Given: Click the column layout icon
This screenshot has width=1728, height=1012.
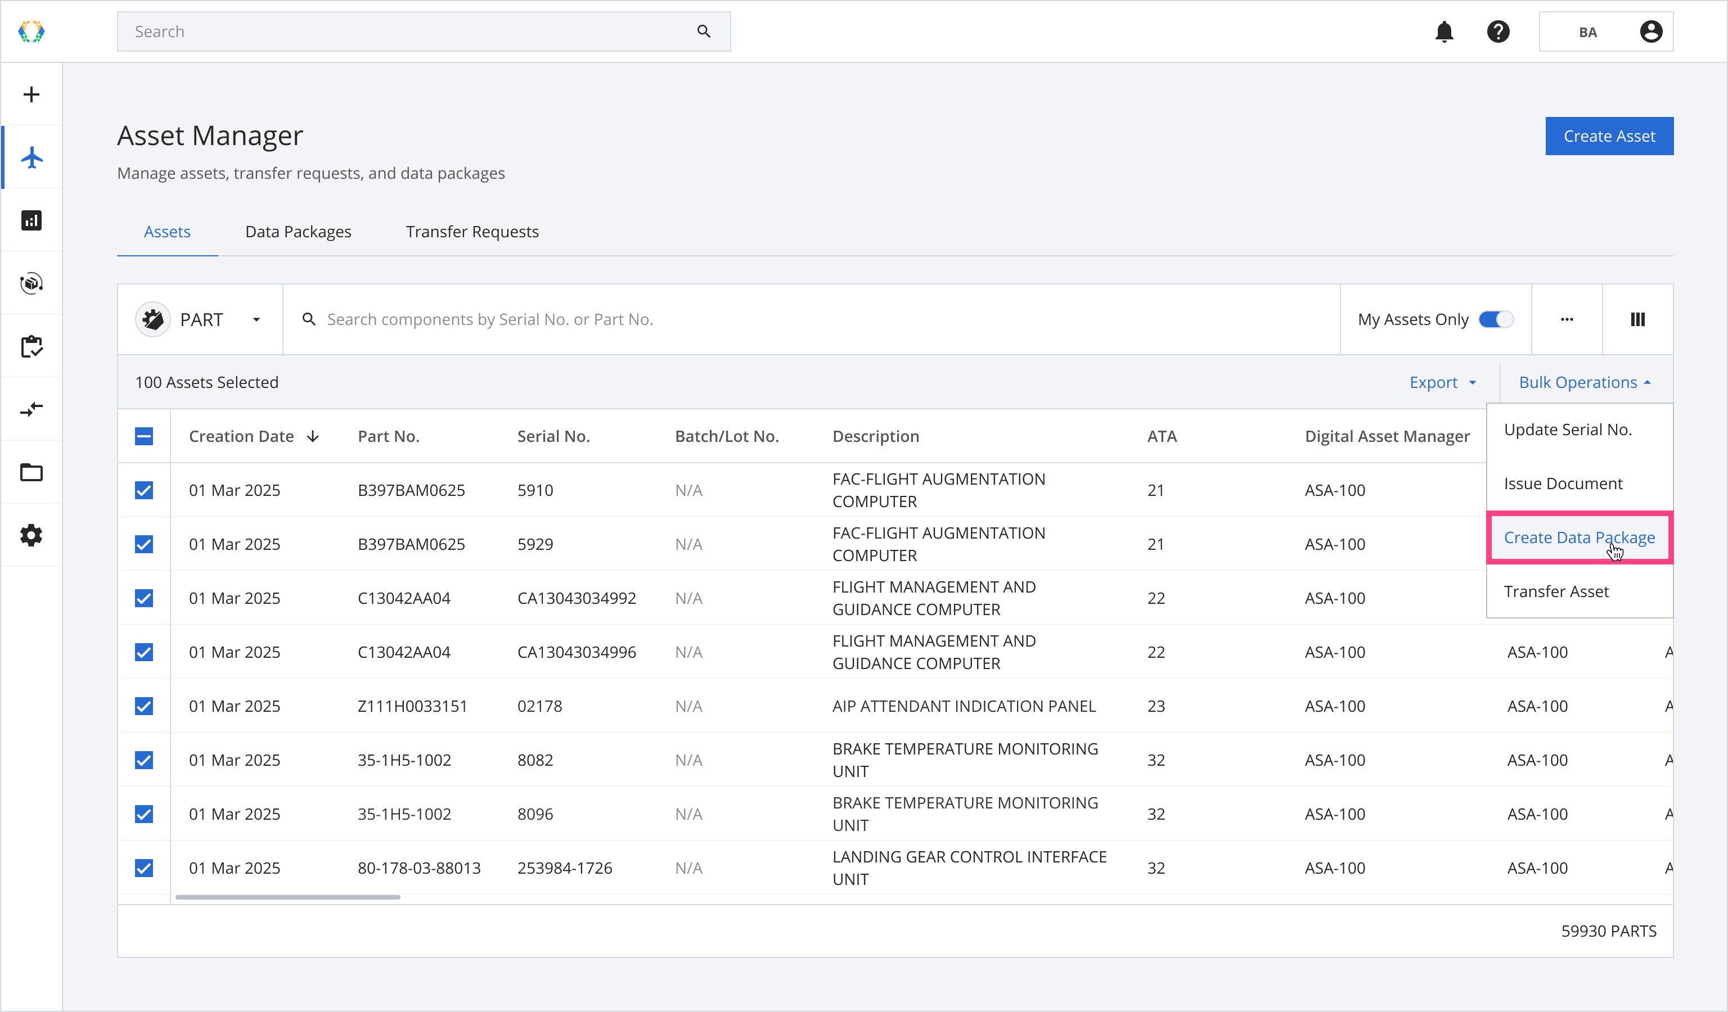Looking at the screenshot, I should 1637,319.
